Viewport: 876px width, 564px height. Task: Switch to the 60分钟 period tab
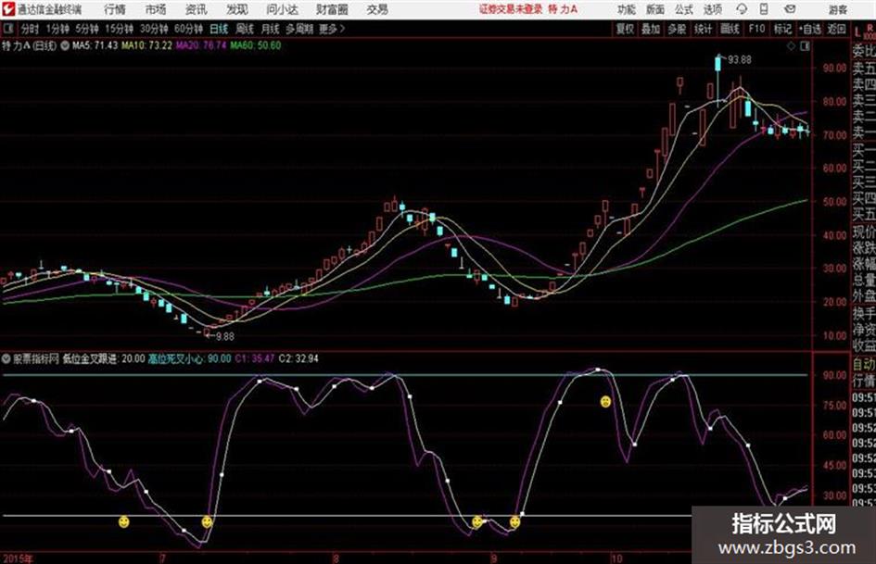point(188,29)
